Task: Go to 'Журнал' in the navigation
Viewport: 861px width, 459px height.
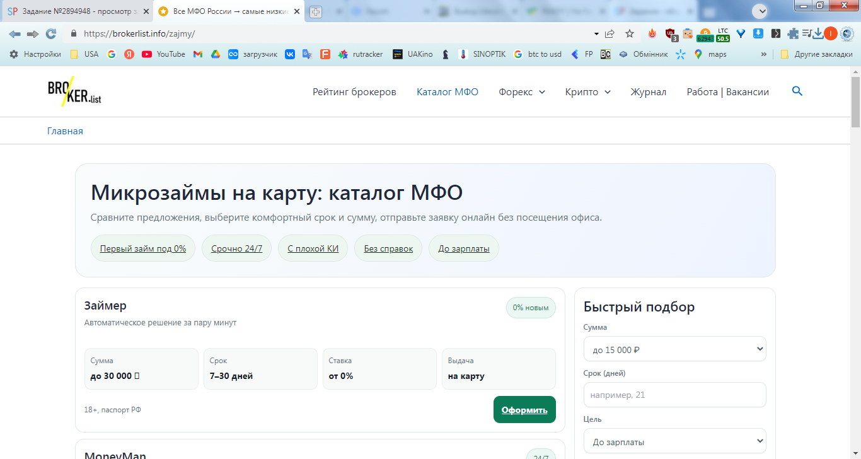Action: tap(649, 92)
